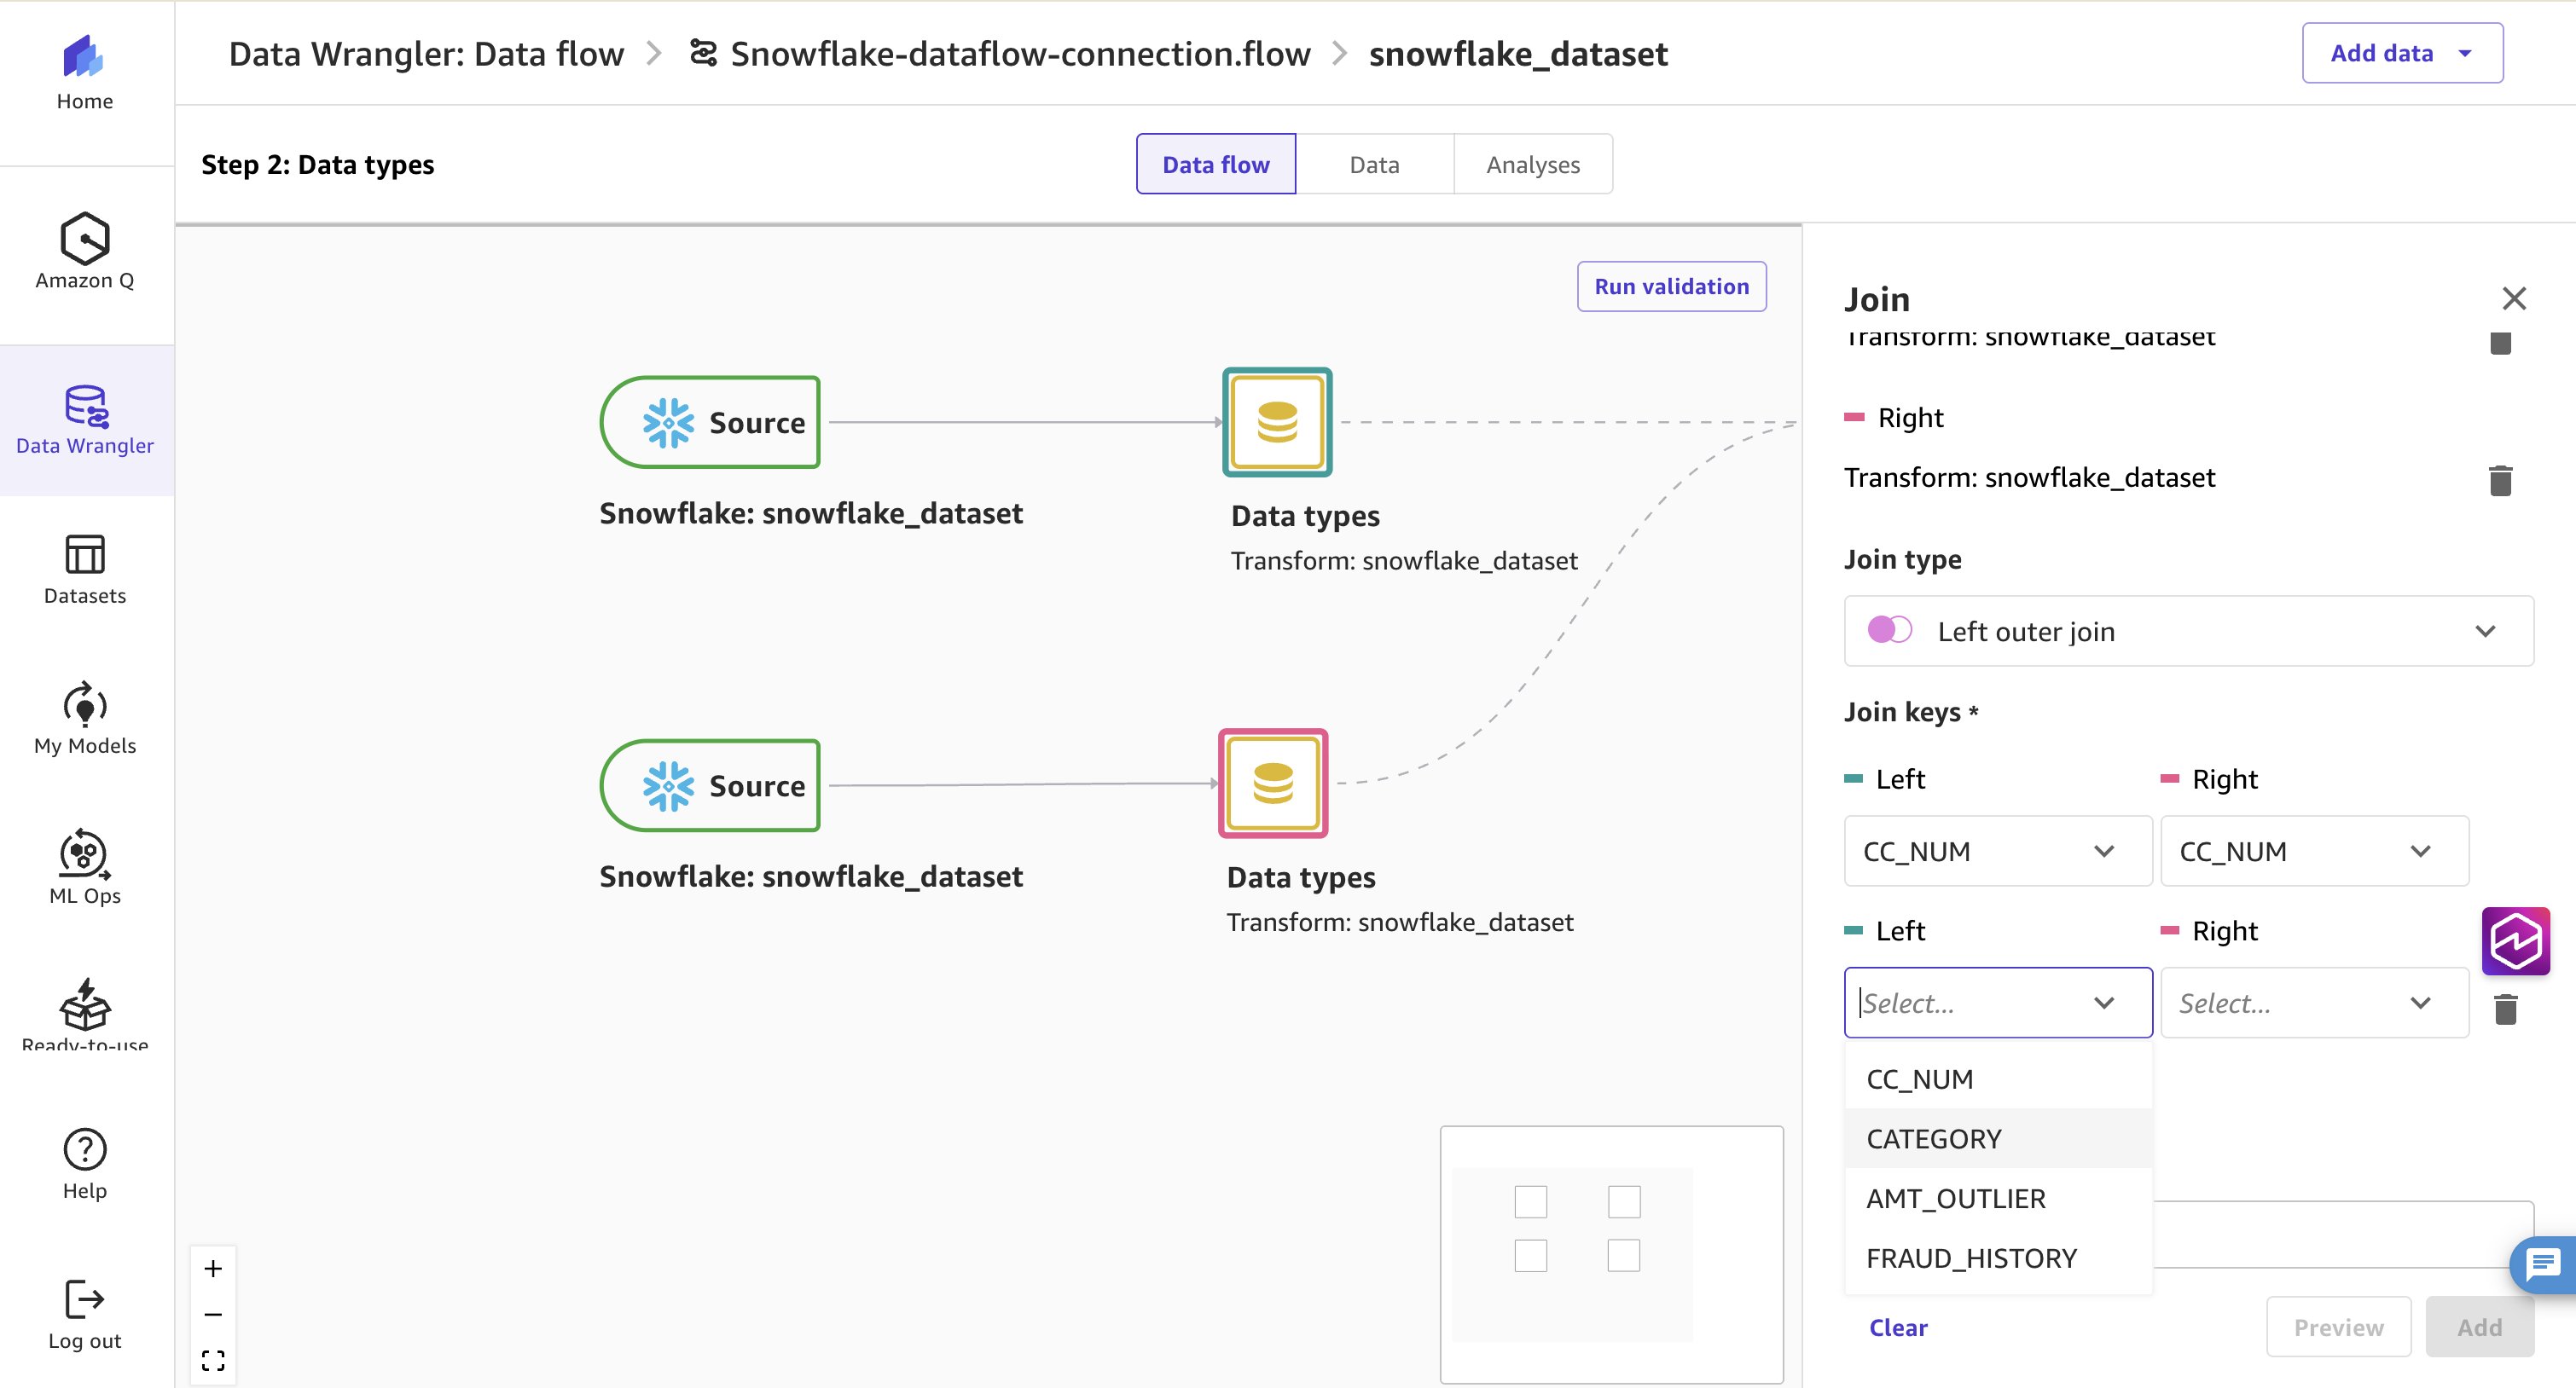Open the first Right join key CC_NUM dropdown
The height and width of the screenshot is (1388, 2576).
click(x=2314, y=850)
